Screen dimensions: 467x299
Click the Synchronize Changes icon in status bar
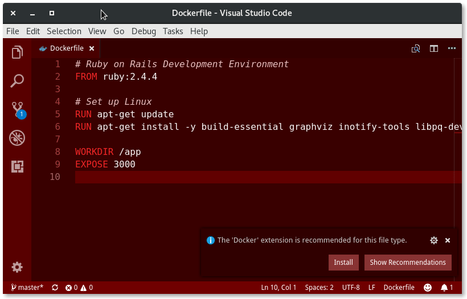pyautogui.click(x=55, y=288)
